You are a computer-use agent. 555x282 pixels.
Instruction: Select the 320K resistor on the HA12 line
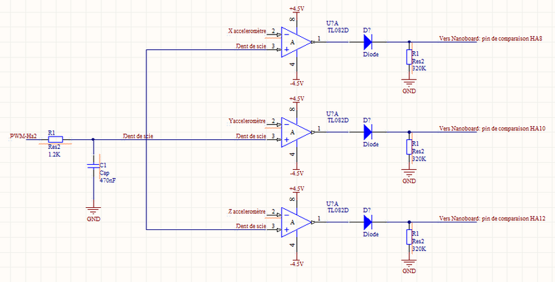[408, 238]
